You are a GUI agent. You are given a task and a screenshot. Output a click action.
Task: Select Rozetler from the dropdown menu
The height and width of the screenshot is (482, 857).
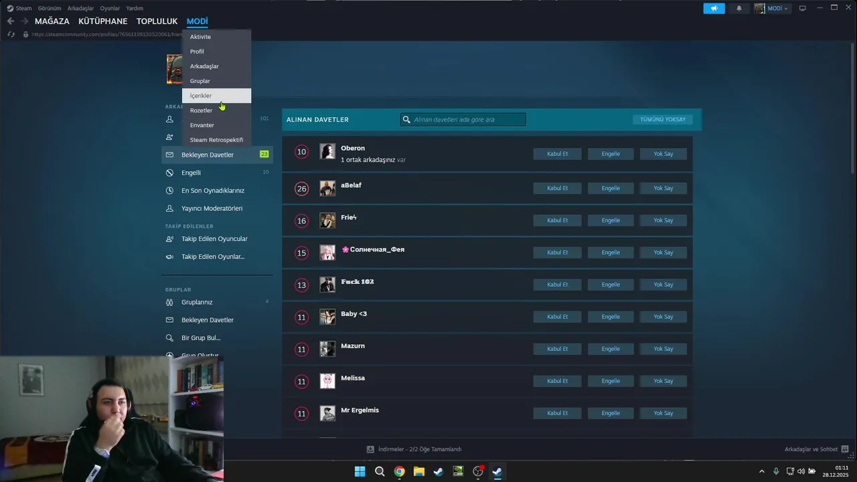216,110
